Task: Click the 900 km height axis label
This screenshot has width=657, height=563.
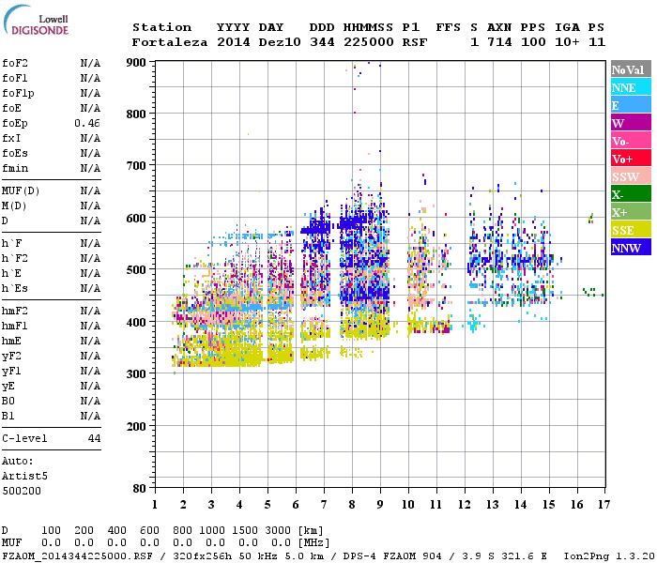Action: click(136, 63)
